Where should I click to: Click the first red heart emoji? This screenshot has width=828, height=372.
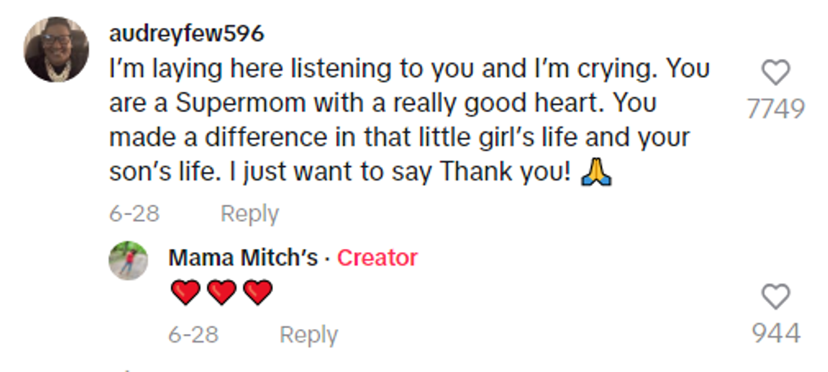click(185, 293)
